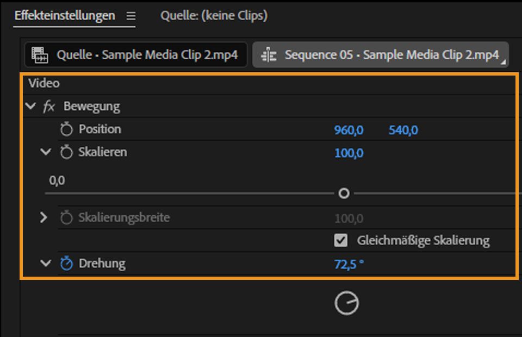Screen dimensions: 522x337
Task: Collapse the Bewegung effect
Action: point(31,106)
